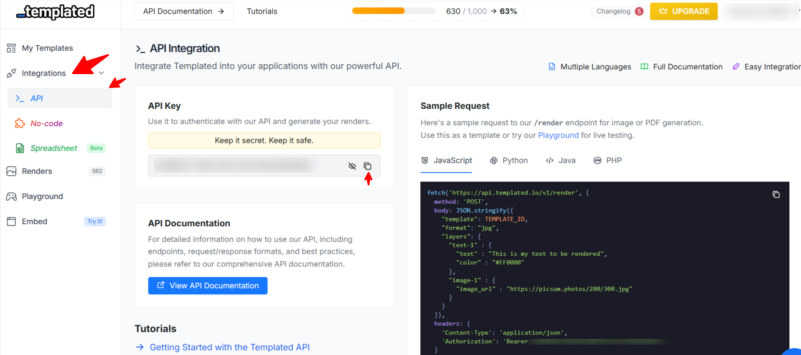Open My Templates in the sidebar
Viewport: 801px width, 355px height.
[x=47, y=48]
